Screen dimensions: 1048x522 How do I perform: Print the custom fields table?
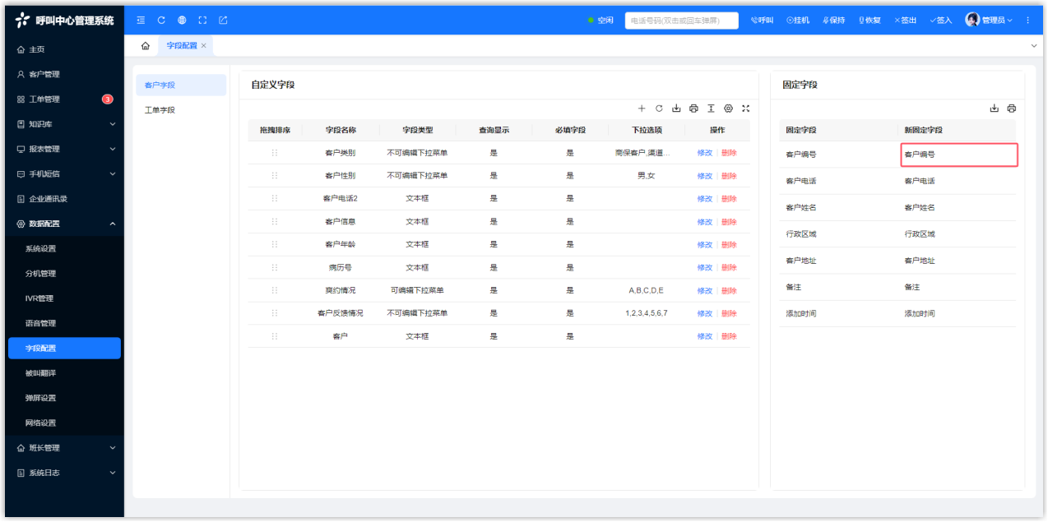(693, 109)
